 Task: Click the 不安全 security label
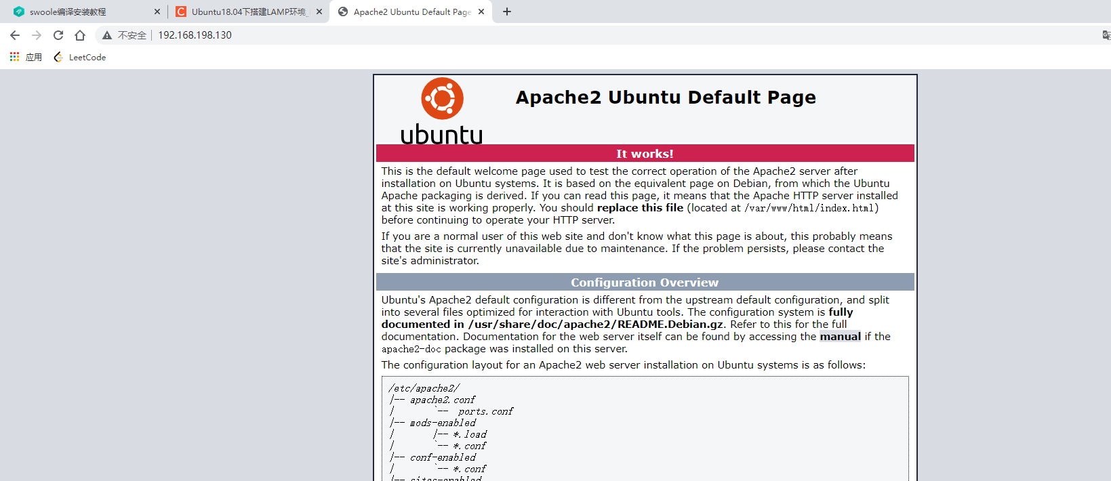click(x=132, y=35)
